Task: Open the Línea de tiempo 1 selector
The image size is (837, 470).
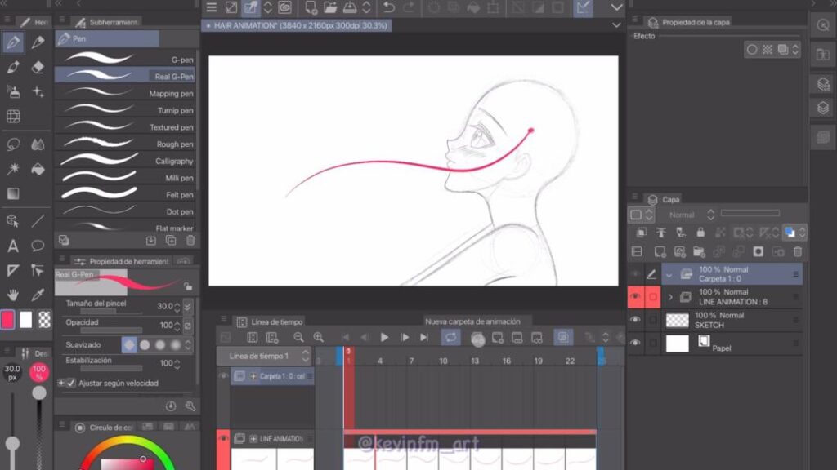Action: 264,356
